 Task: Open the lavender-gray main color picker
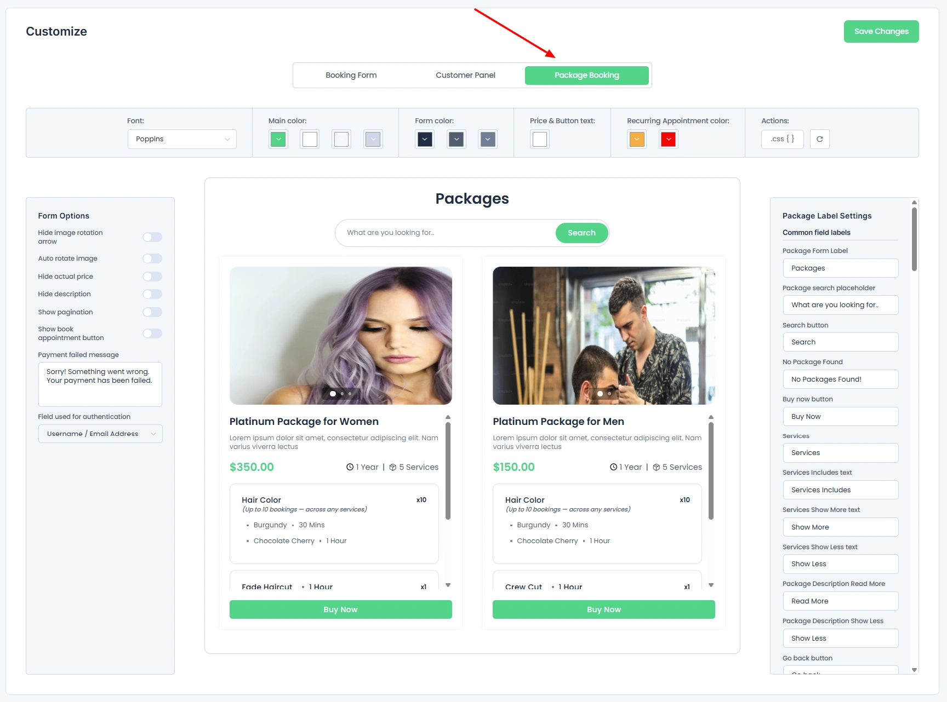[x=373, y=139]
